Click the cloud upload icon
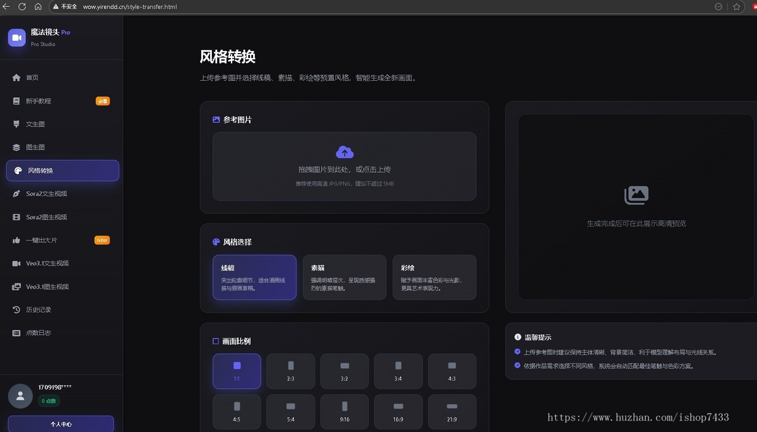The image size is (757, 432). (344, 152)
